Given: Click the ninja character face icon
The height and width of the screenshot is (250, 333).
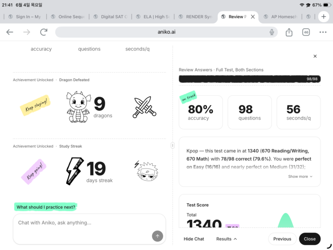Looking at the screenshot, I should tap(147, 171).
